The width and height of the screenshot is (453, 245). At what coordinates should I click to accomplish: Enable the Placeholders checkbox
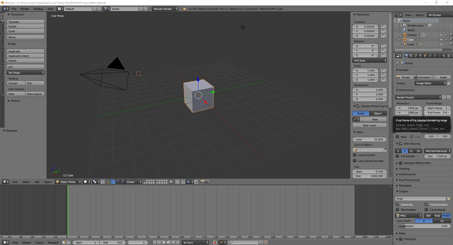pos(398,210)
